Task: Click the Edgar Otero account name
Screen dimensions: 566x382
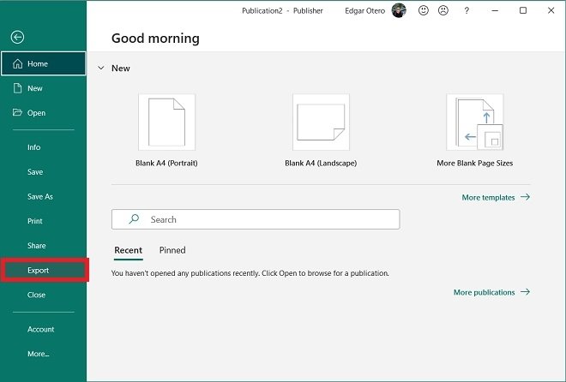Action: [x=364, y=11]
